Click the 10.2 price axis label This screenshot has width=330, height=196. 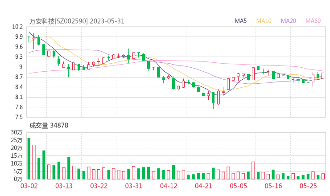click(17, 27)
